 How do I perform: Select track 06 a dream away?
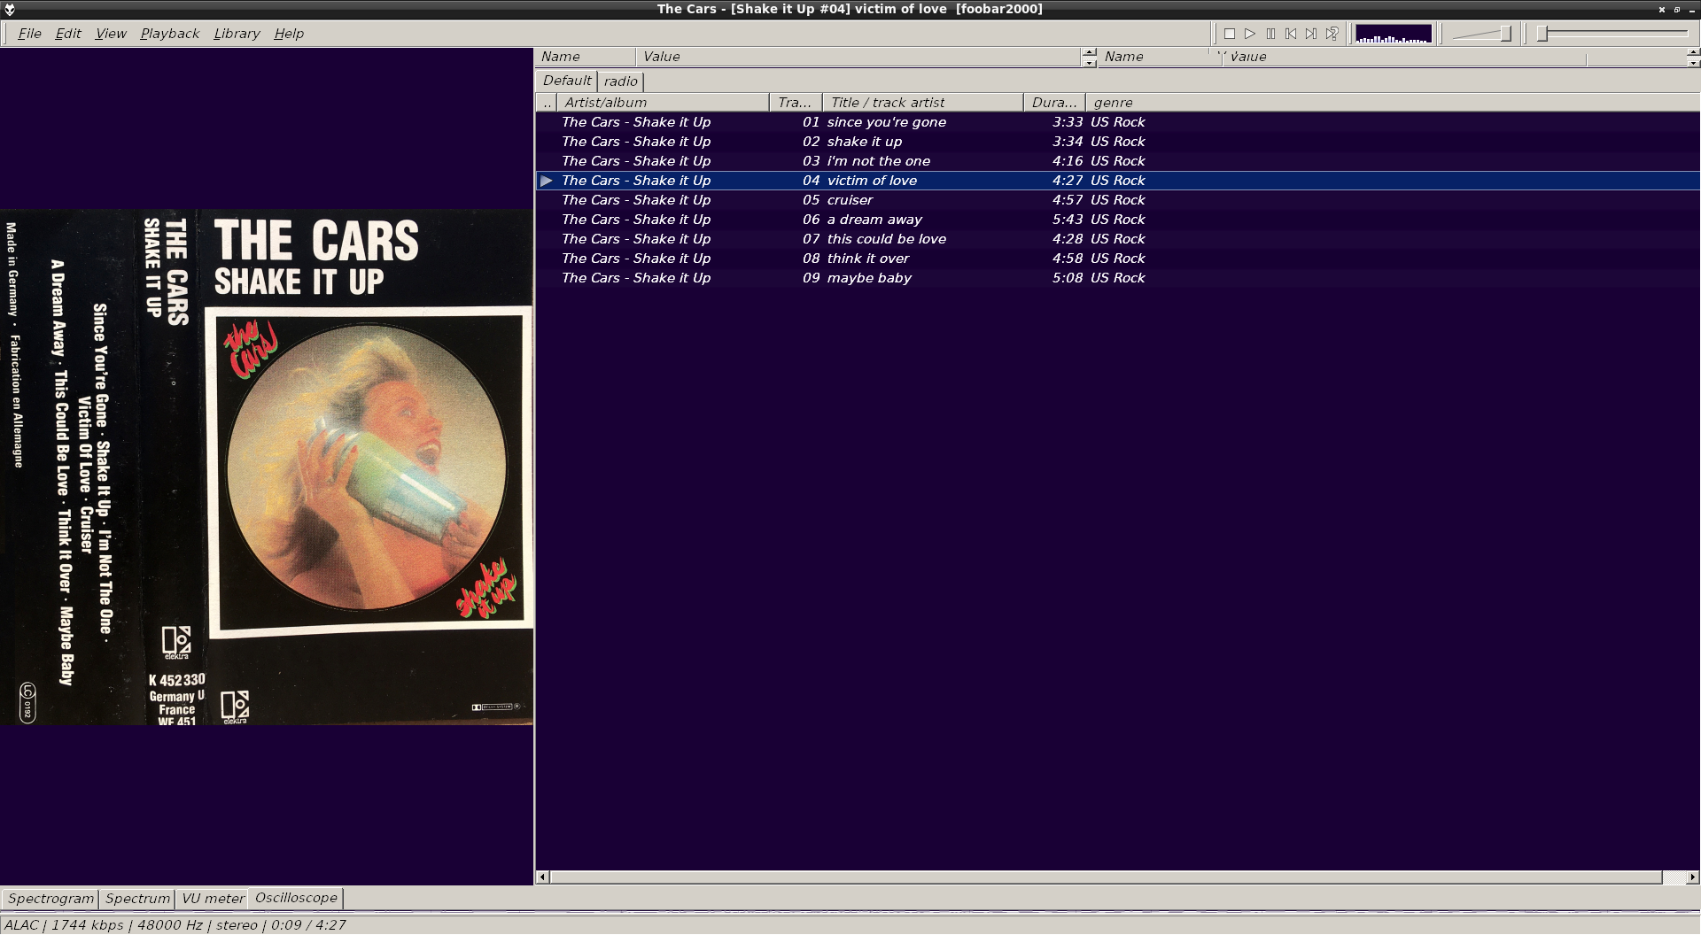tap(1118, 220)
